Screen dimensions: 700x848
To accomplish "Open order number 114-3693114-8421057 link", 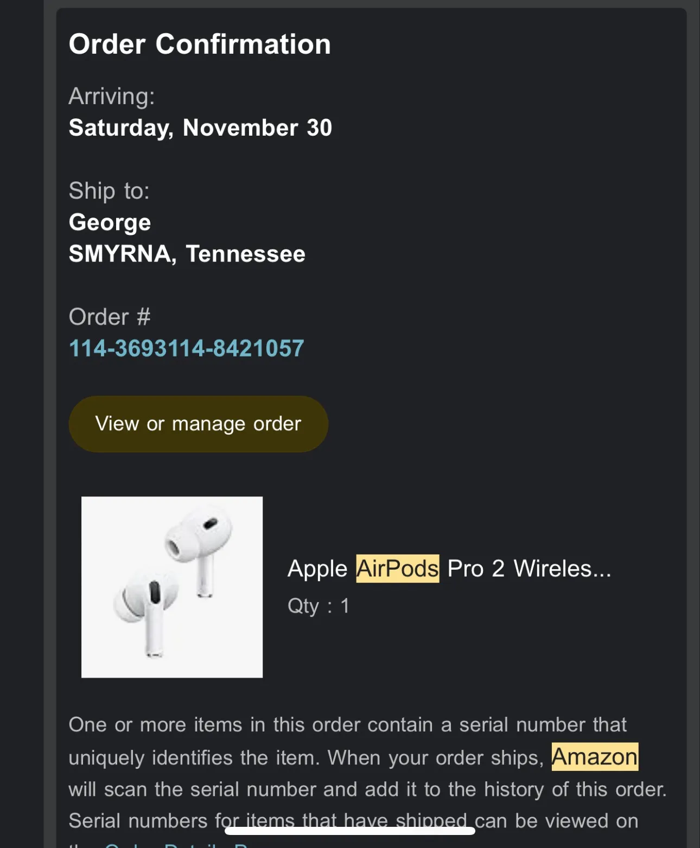I will 187,348.
